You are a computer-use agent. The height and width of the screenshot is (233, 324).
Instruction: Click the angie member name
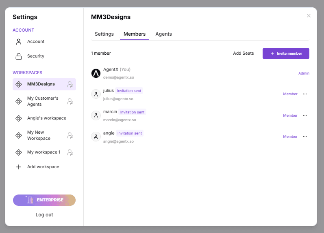click(x=109, y=133)
